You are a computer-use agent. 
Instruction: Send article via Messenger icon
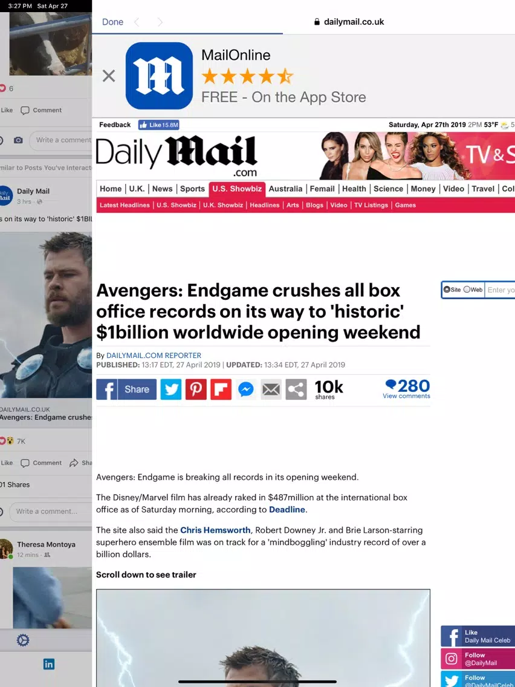point(245,389)
